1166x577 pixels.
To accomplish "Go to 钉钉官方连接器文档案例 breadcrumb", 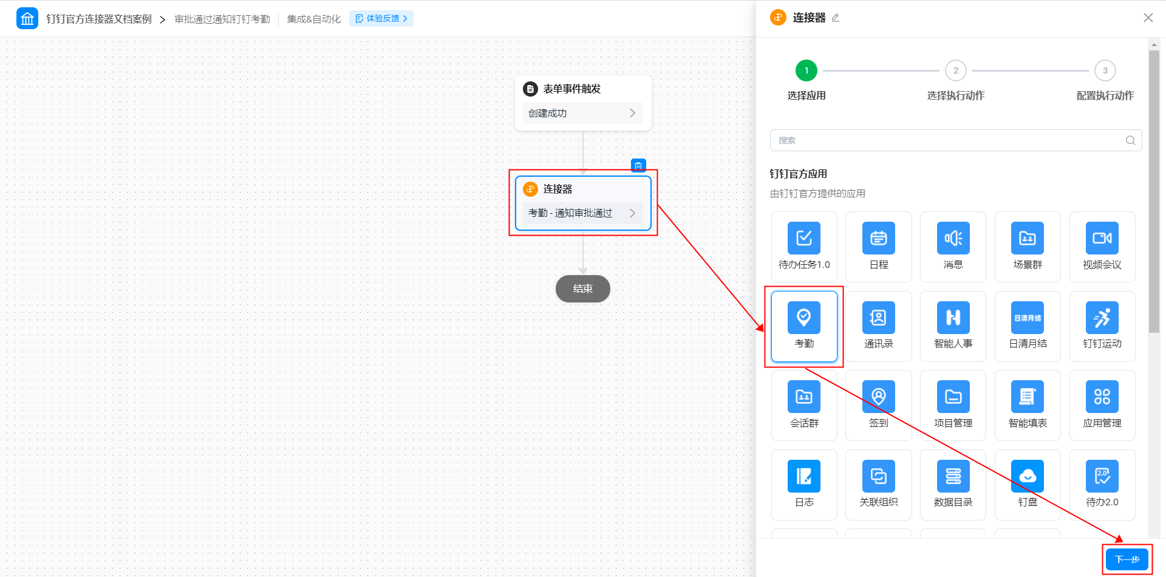I will coord(99,19).
